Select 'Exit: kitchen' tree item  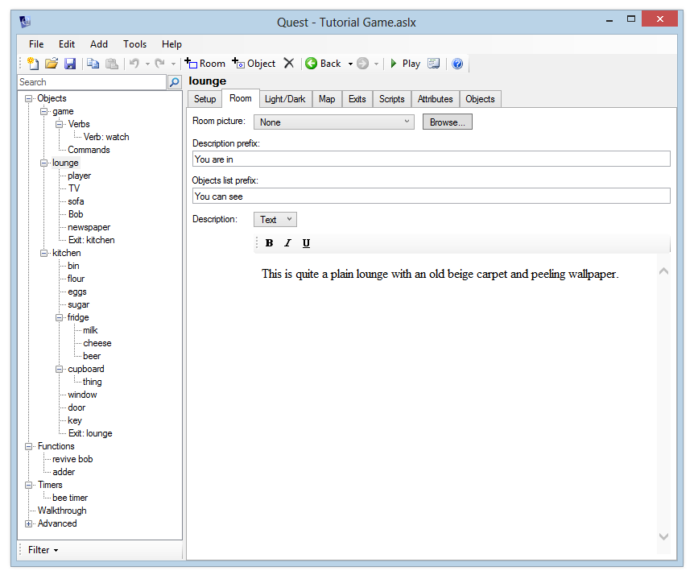tap(91, 240)
